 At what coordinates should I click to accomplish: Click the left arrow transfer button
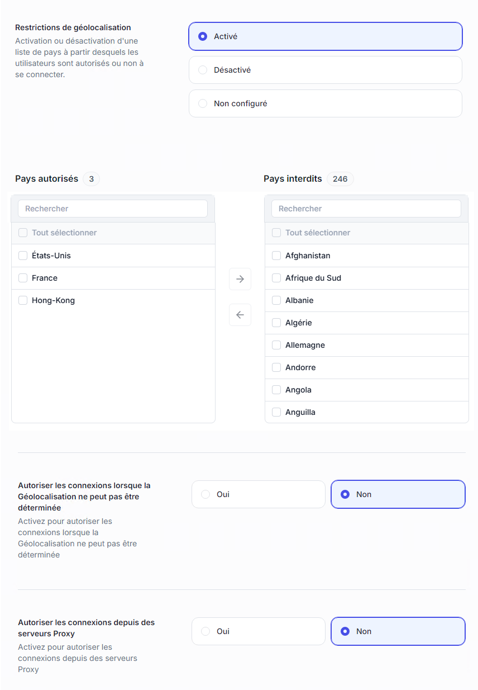(240, 315)
